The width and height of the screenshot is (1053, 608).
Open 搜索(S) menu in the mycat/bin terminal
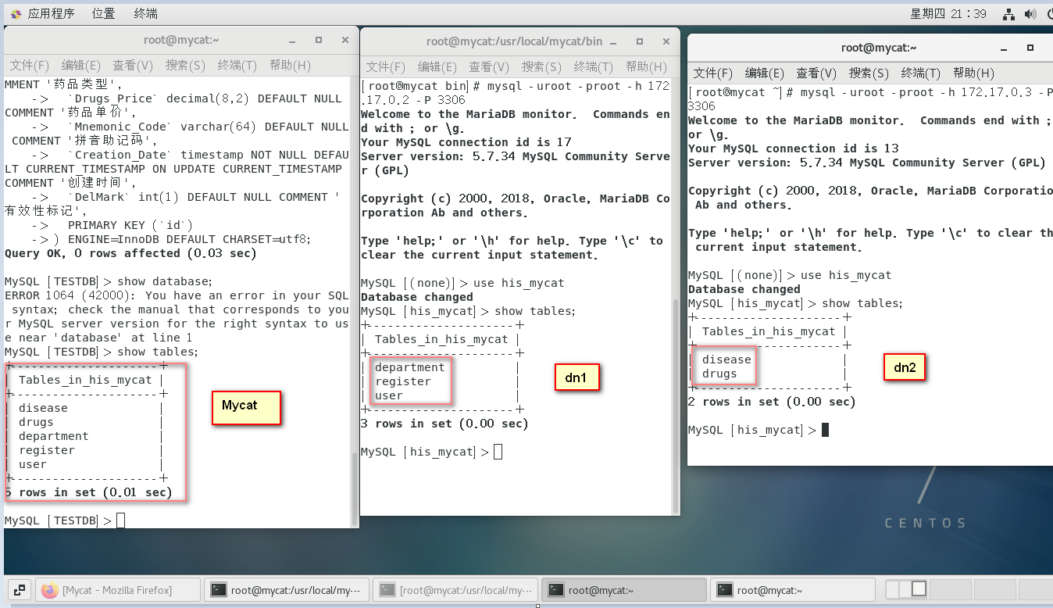(x=541, y=67)
